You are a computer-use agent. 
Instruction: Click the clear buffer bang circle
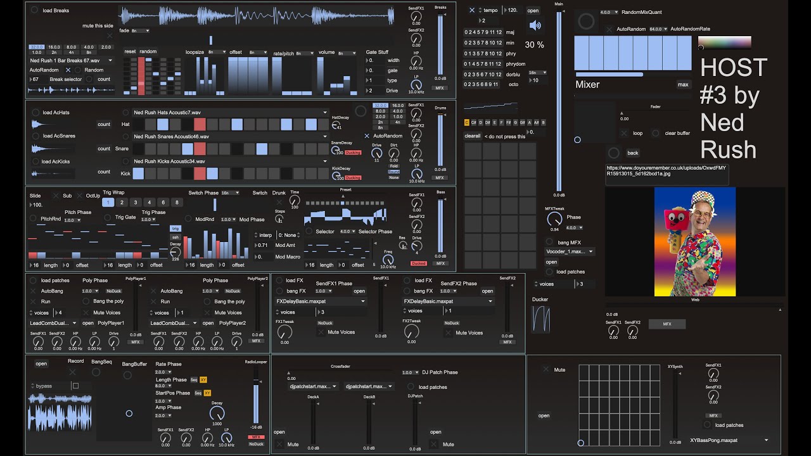click(x=656, y=133)
